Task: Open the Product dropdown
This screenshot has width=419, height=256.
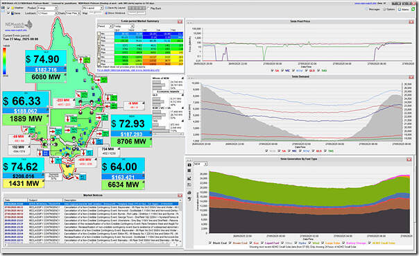Action: coord(47,8)
